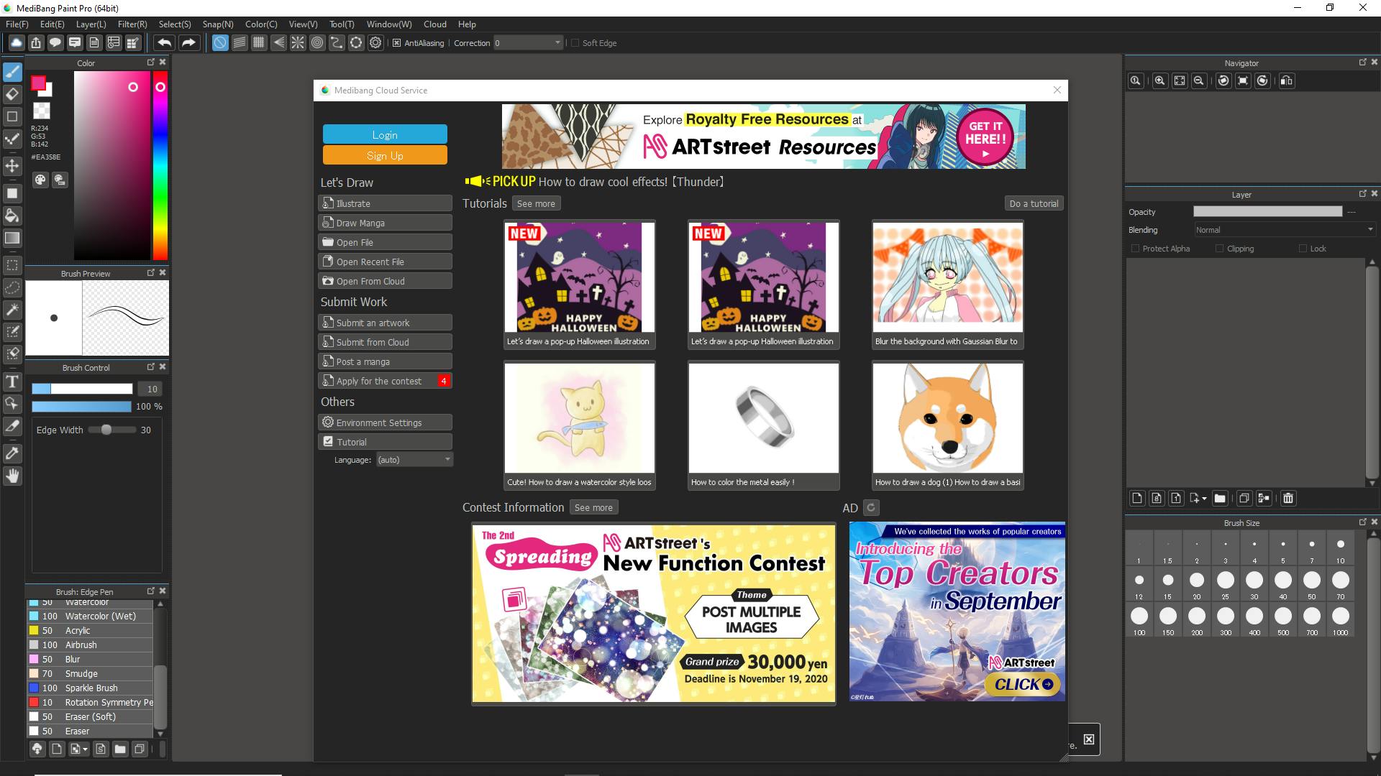Click the Undo arrow in toolbar
This screenshot has width=1381, height=776.
point(164,43)
